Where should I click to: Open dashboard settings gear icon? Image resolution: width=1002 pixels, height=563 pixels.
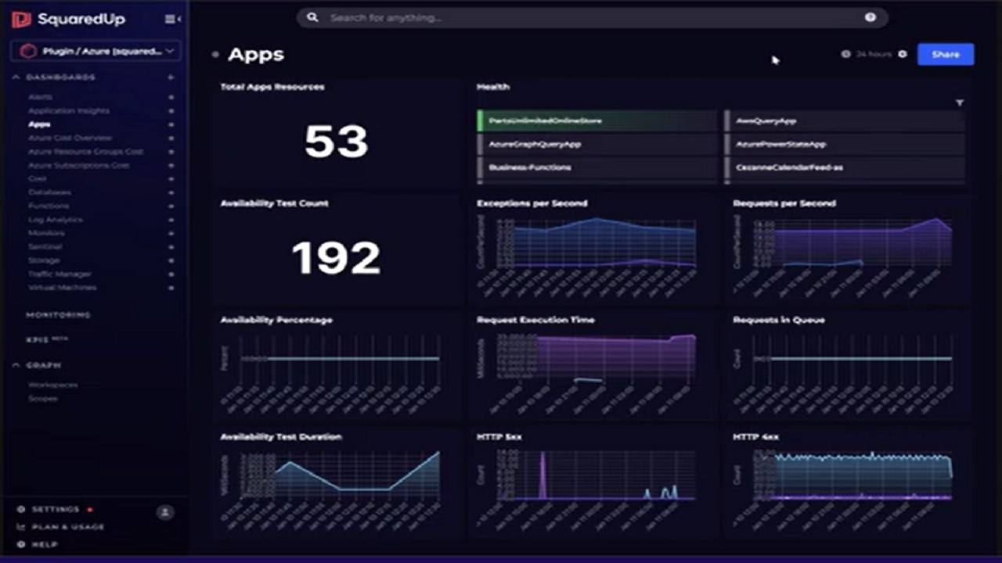click(903, 54)
